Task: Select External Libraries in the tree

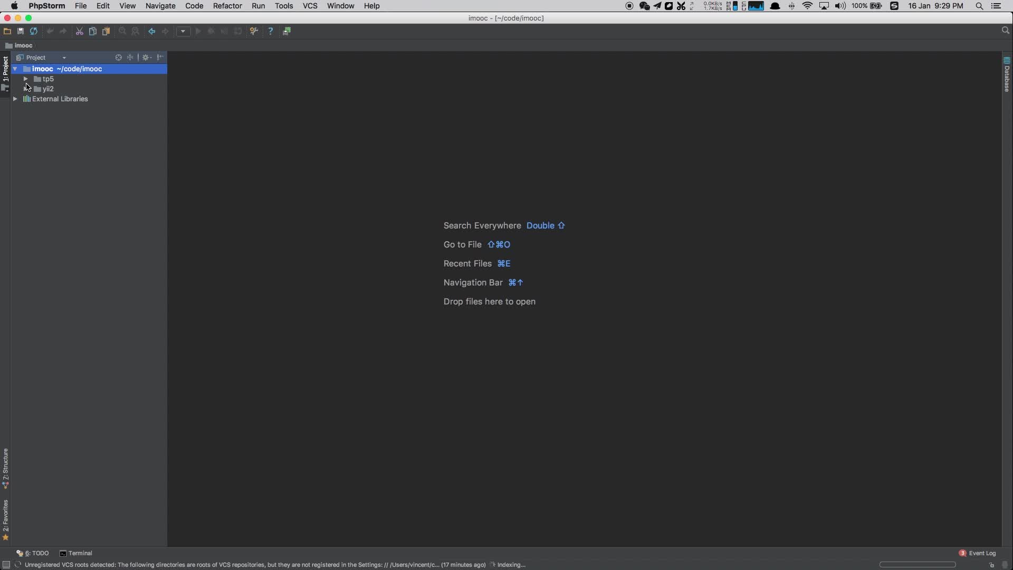Action: pos(89,99)
